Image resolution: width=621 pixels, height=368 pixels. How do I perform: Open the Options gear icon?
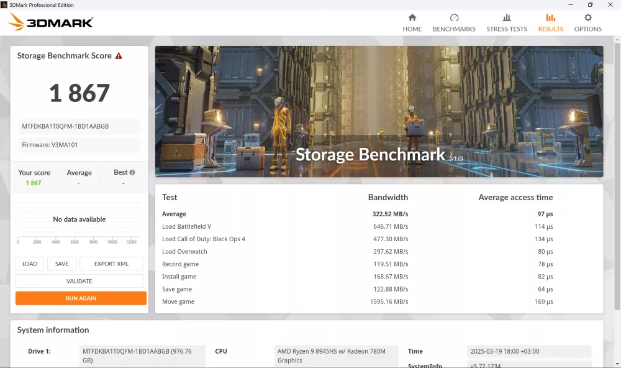pos(587,17)
